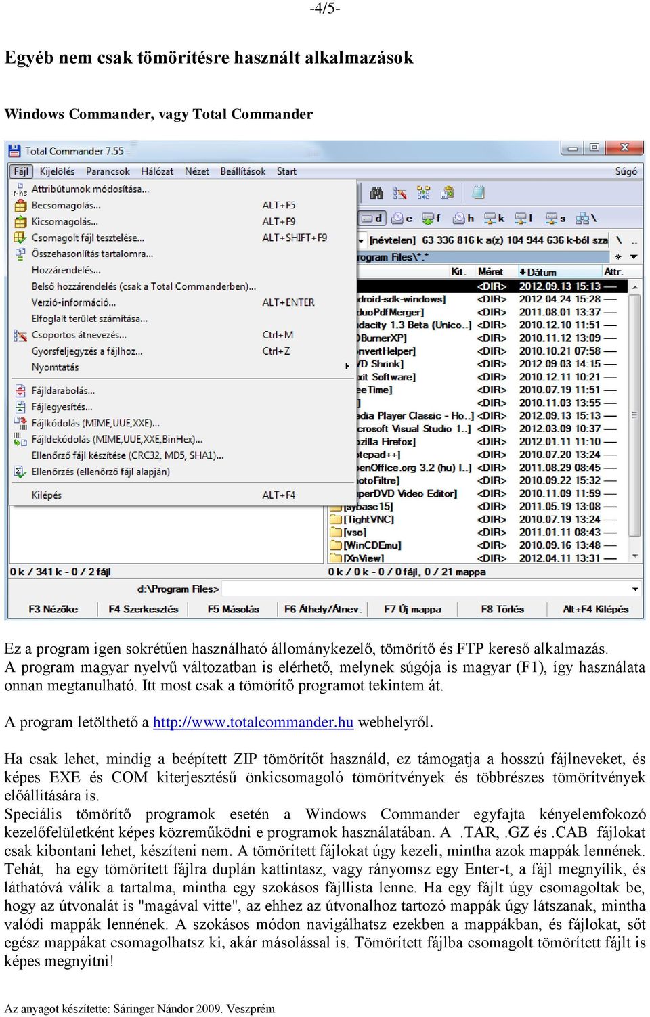The image size is (650, 1017).
Task: Select Attribútumok módosítása menu entry
Action: point(182,189)
